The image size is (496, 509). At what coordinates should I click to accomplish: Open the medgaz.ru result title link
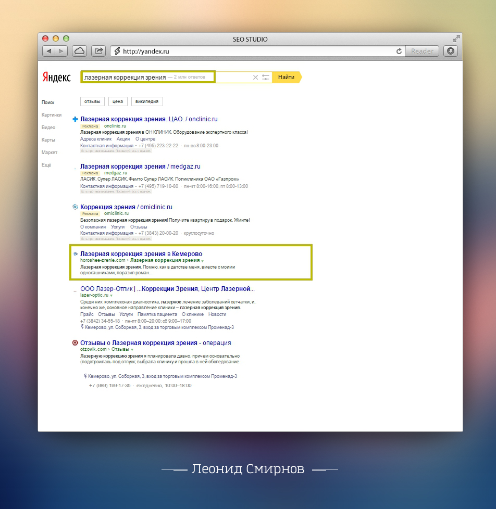(141, 167)
